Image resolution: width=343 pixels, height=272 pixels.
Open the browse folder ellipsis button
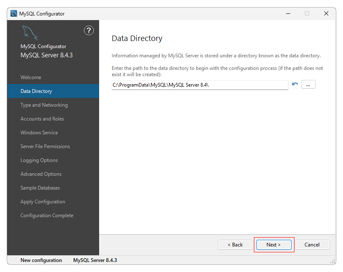coord(308,85)
